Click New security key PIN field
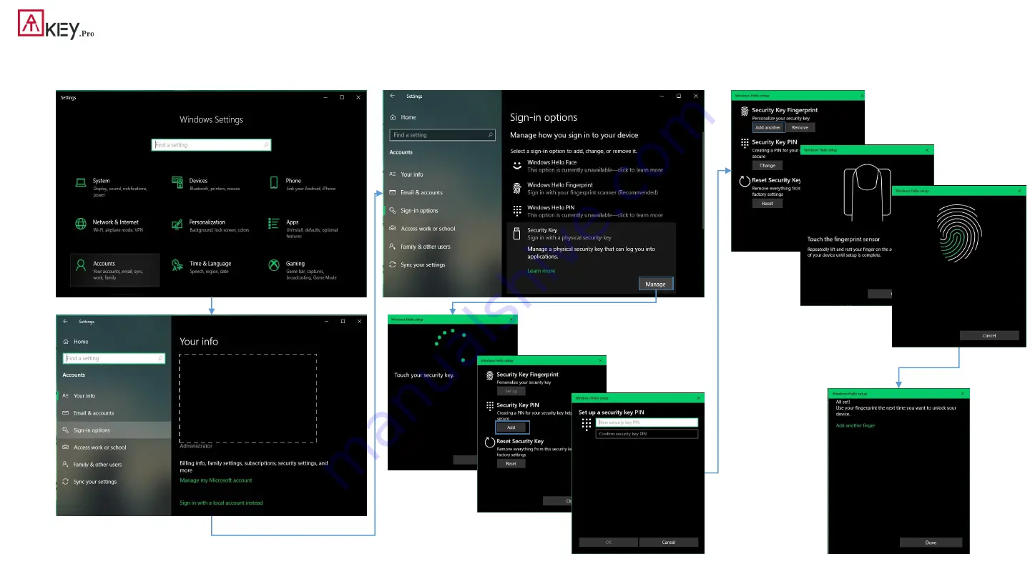Screen dimensions: 1030x579 pyautogui.click(x=647, y=422)
